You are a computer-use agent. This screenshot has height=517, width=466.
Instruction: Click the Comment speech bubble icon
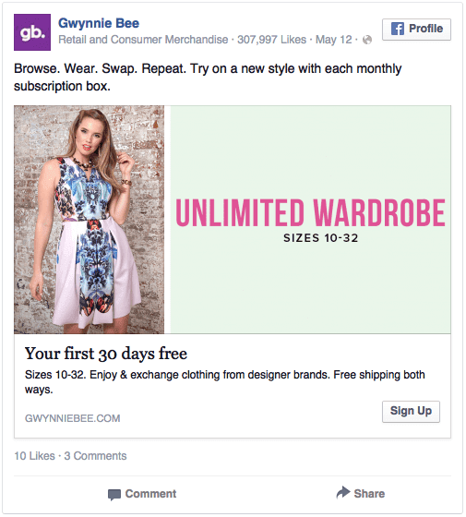114,494
